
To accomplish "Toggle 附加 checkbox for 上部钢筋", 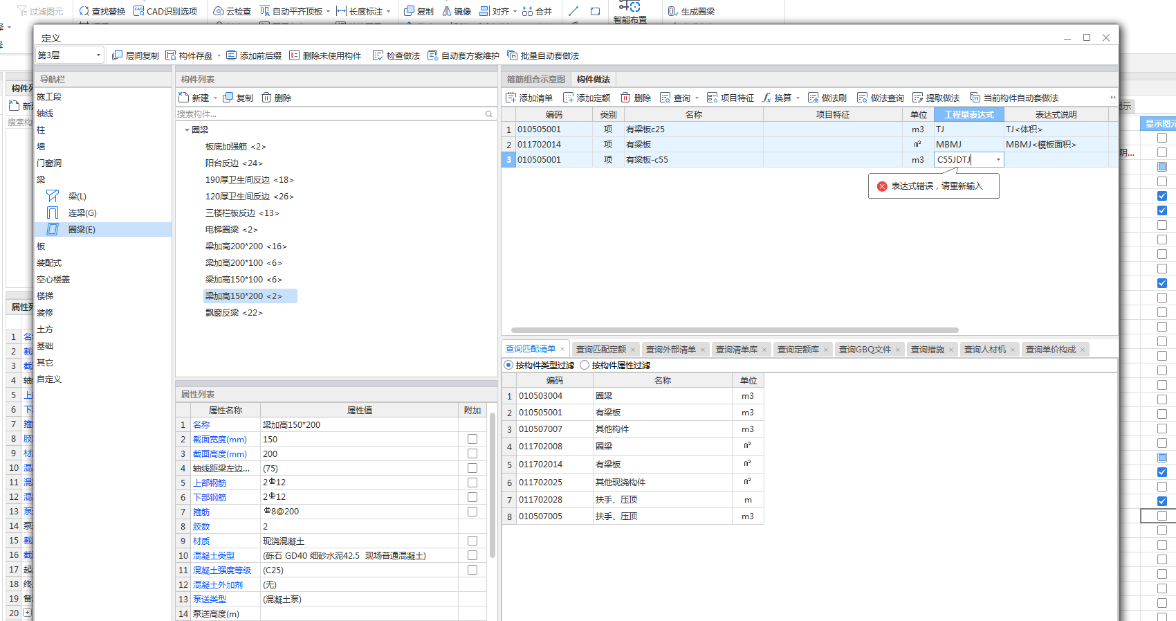I will click(x=472, y=483).
